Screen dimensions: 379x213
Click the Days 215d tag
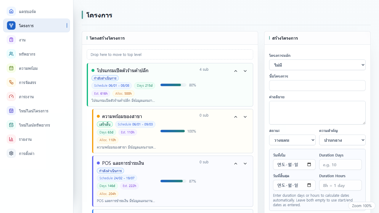pos(145,86)
